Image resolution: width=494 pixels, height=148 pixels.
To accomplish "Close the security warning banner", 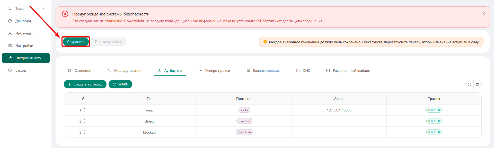I will 484,14.
